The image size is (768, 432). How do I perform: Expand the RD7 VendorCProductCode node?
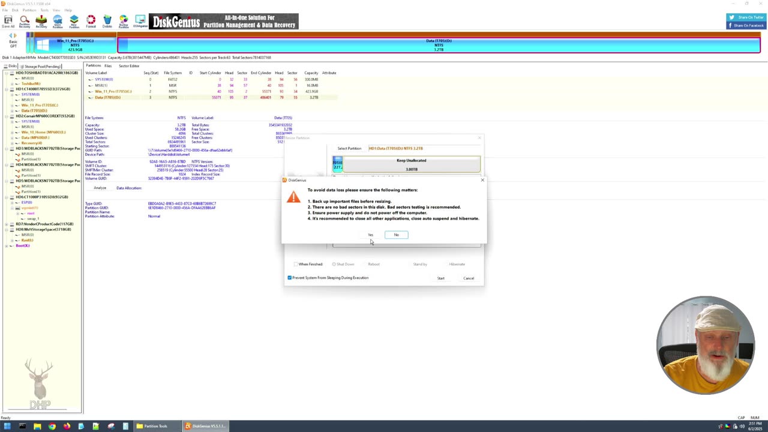click(6, 224)
